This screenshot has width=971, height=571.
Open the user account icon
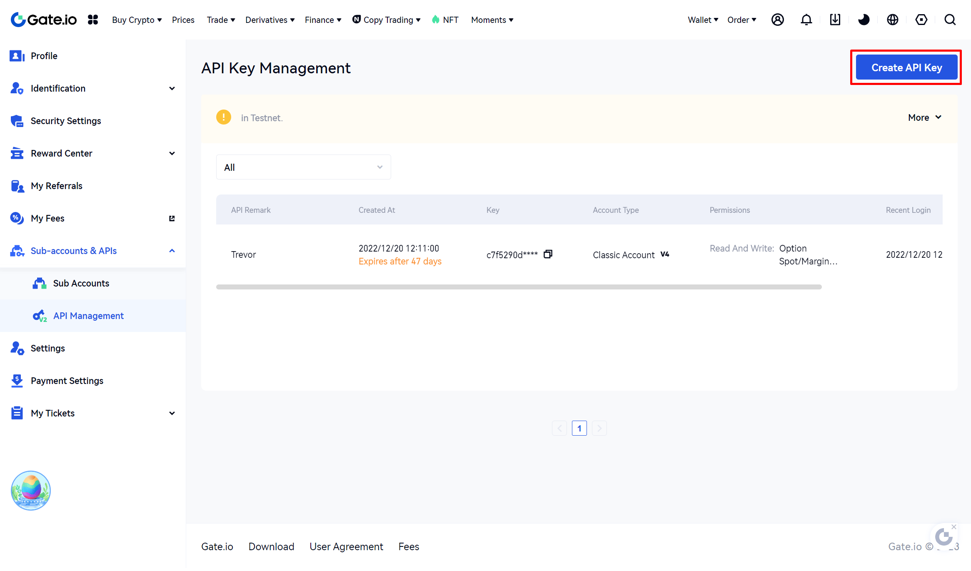coord(777,20)
